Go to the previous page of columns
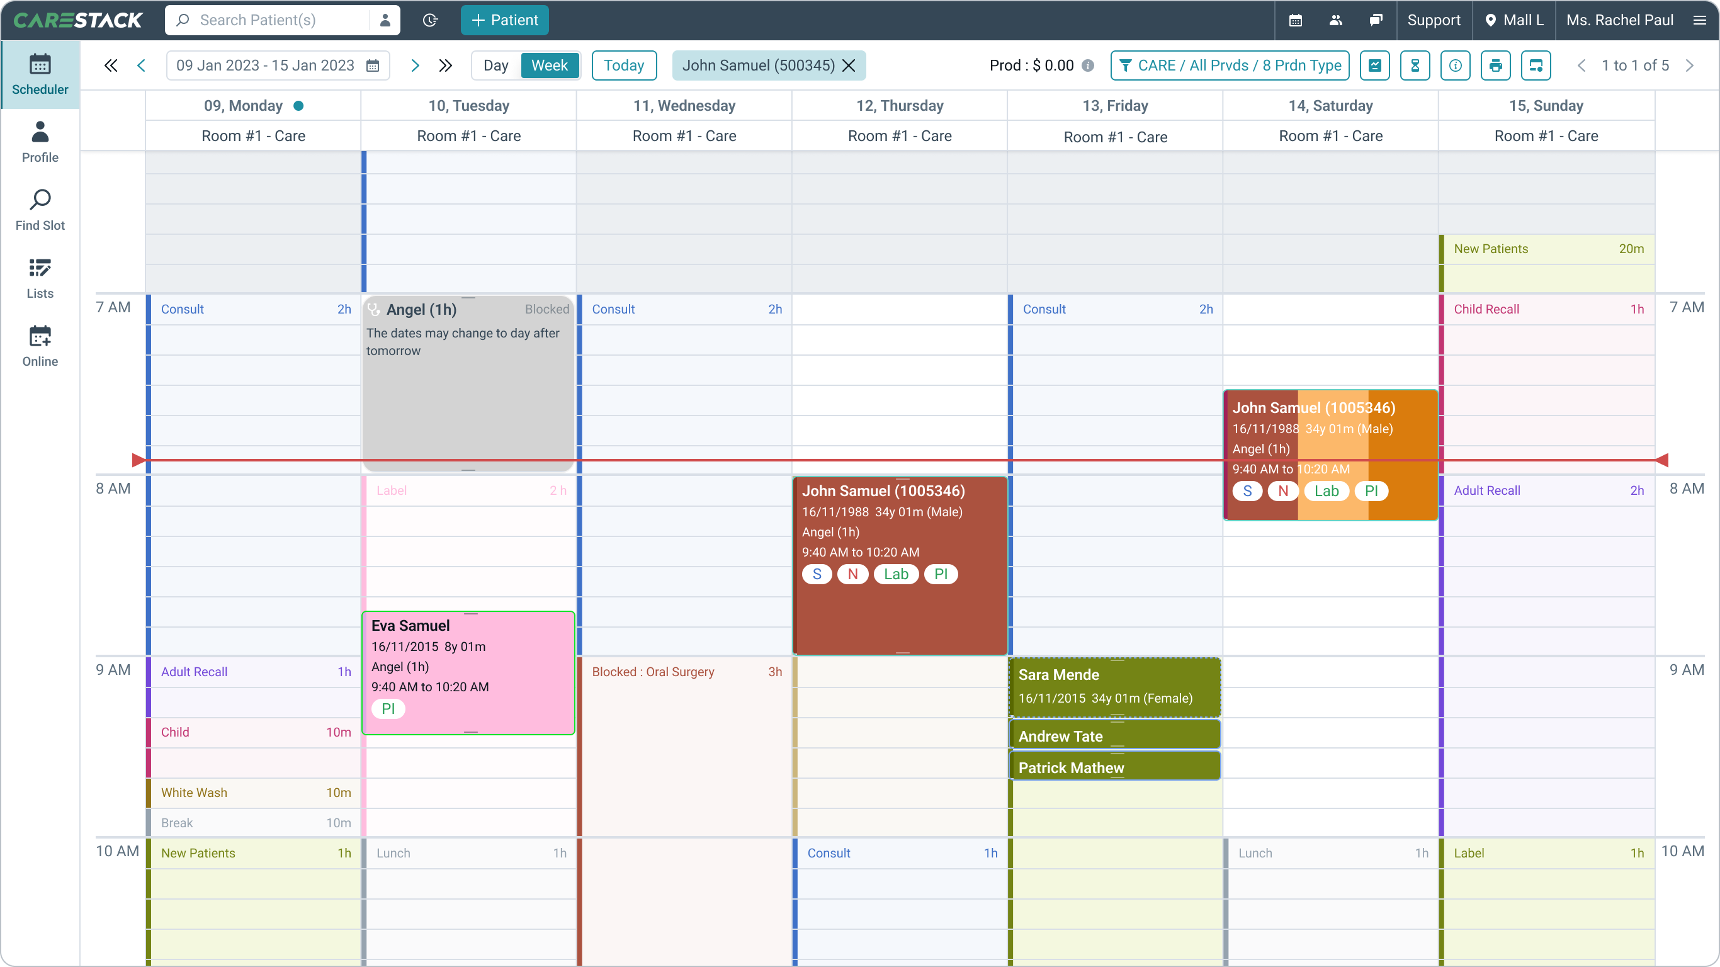 (1581, 65)
